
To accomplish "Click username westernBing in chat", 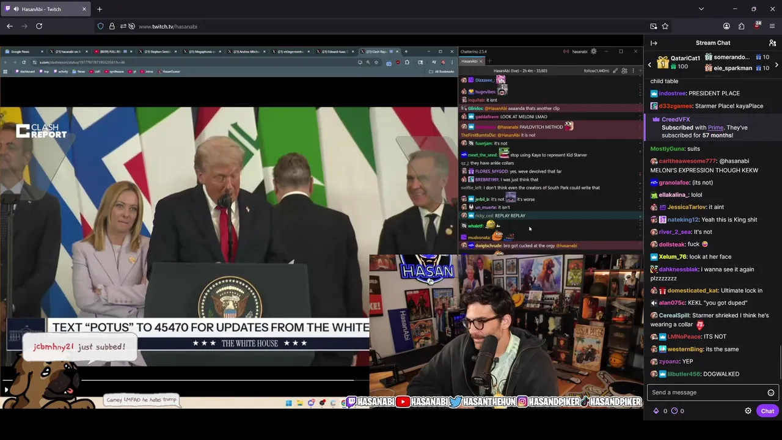I will 685,349.
